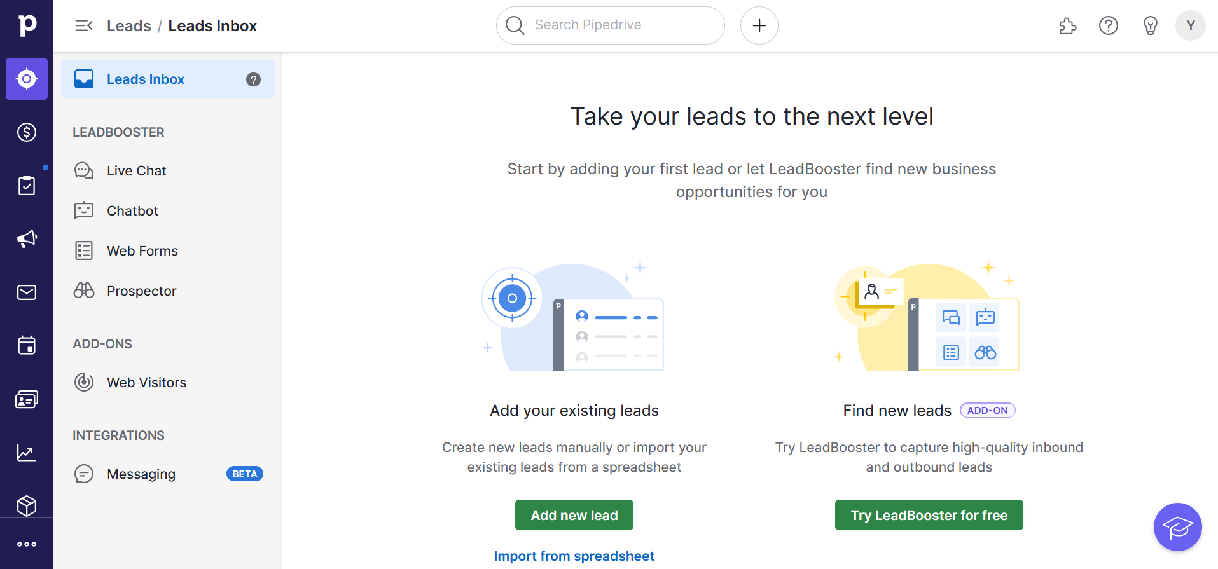The height and width of the screenshot is (569, 1218).
Task: Click the Sales Assistant lightbulb icon
Action: click(x=1150, y=25)
